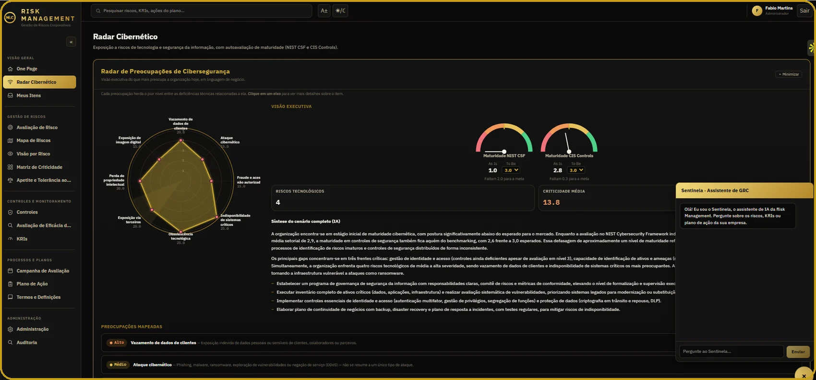Image resolution: width=816 pixels, height=380 pixels.
Task: Click the KRIs gauge icon
Action: (11, 239)
